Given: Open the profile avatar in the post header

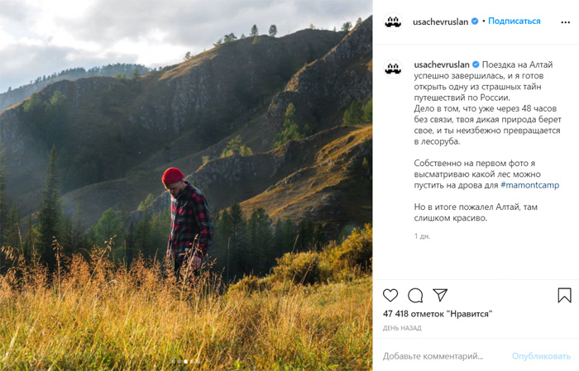Looking at the screenshot, I should pyautogui.click(x=393, y=21).
